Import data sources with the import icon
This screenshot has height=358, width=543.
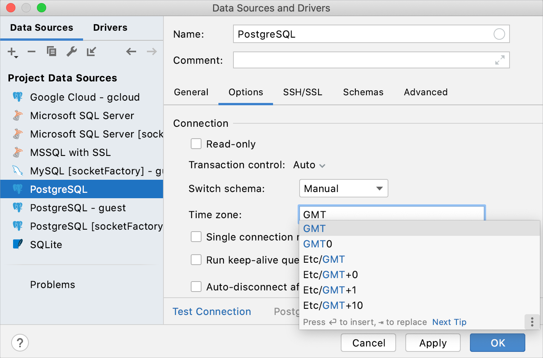(x=91, y=51)
